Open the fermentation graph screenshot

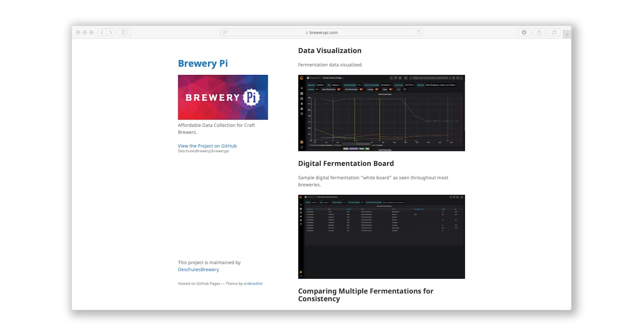point(381,113)
